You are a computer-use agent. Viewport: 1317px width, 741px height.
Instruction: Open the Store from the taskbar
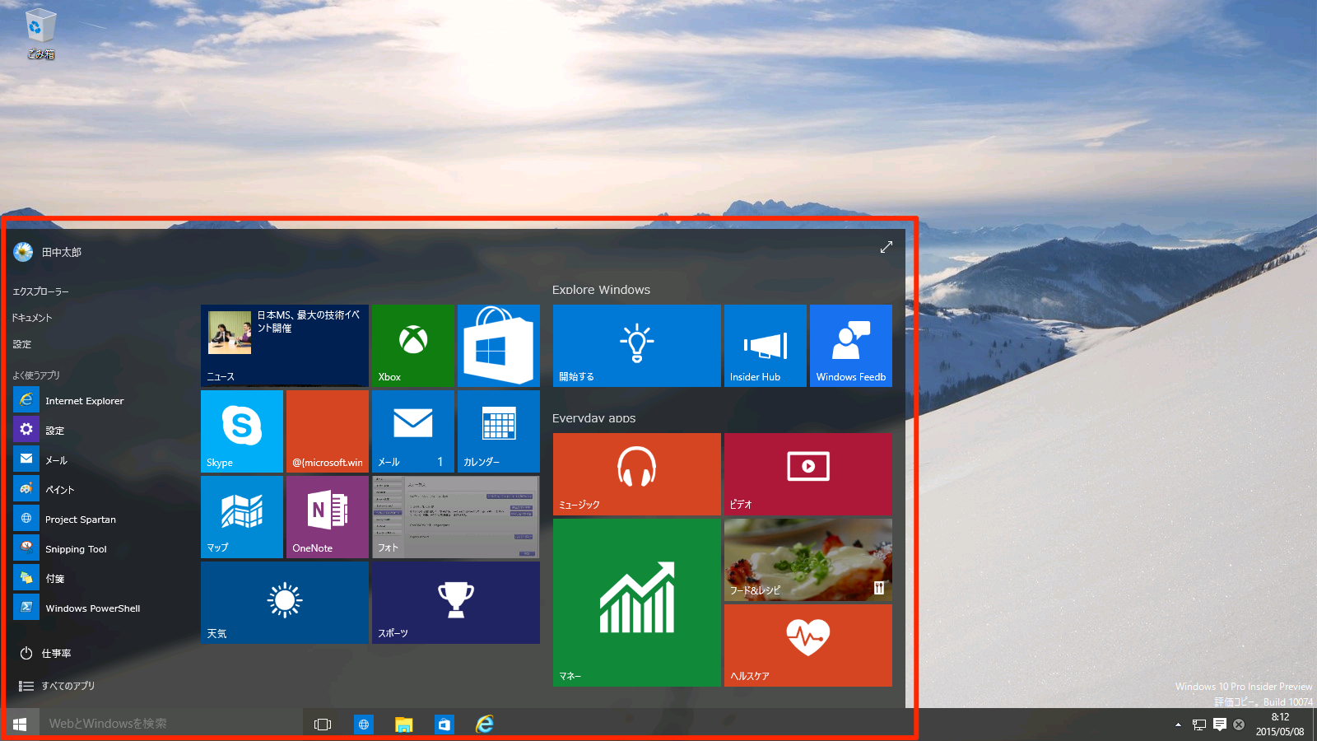444,725
